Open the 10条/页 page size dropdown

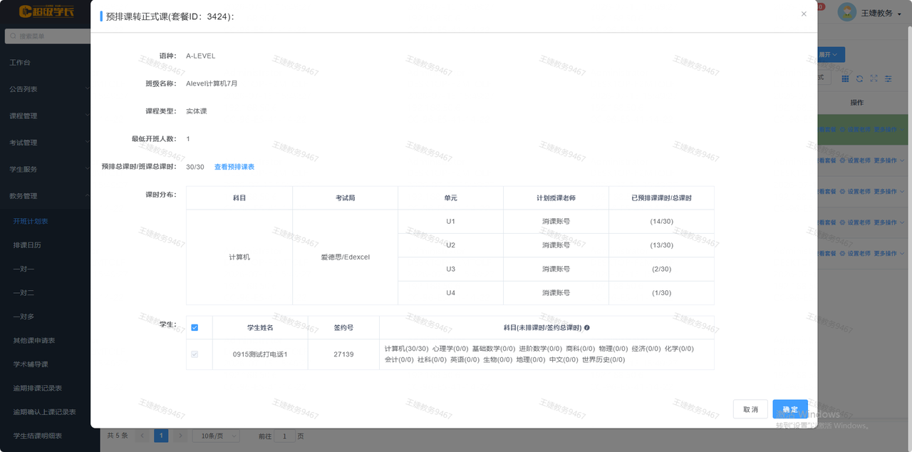216,436
